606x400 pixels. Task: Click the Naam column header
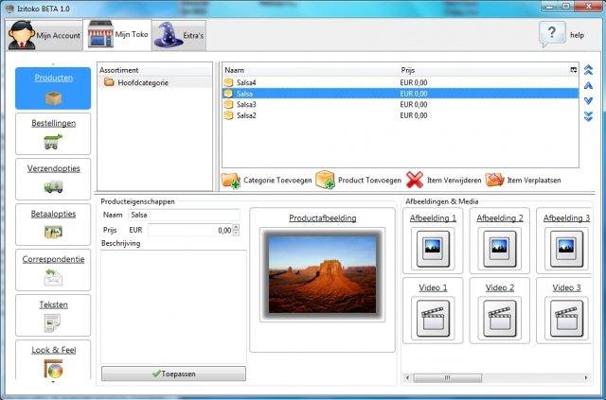(x=311, y=70)
